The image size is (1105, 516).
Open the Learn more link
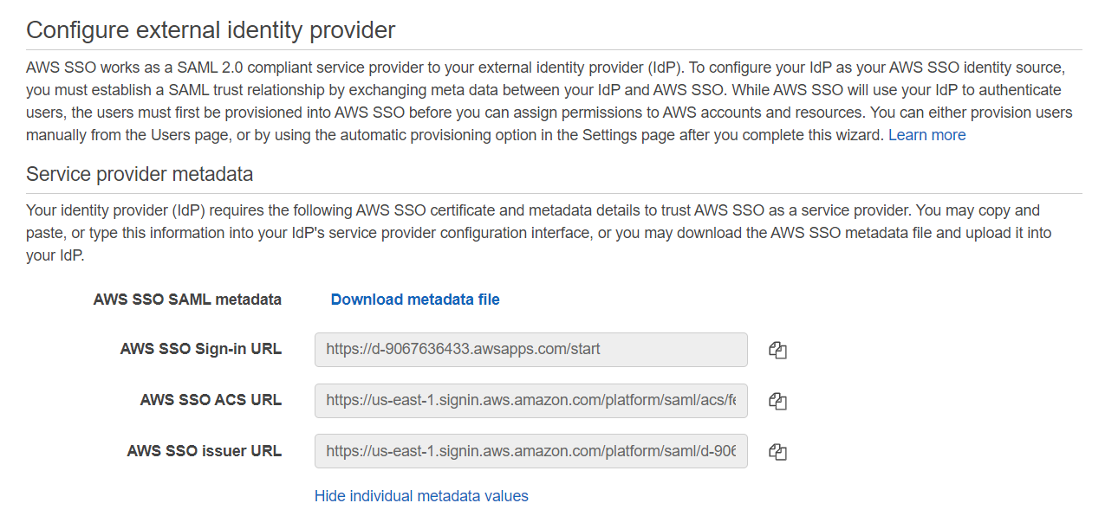926,135
